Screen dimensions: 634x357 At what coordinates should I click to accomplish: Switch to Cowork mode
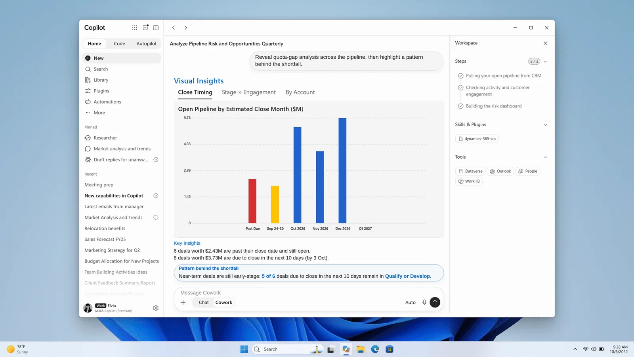[224, 302]
